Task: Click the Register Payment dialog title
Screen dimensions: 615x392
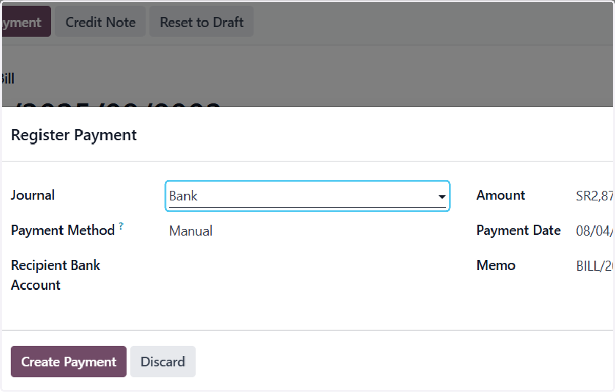Action: point(74,135)
